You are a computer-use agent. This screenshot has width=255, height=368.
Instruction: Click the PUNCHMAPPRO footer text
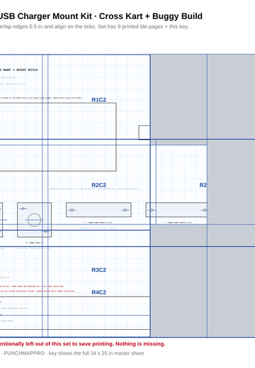[x=72, y=353]
